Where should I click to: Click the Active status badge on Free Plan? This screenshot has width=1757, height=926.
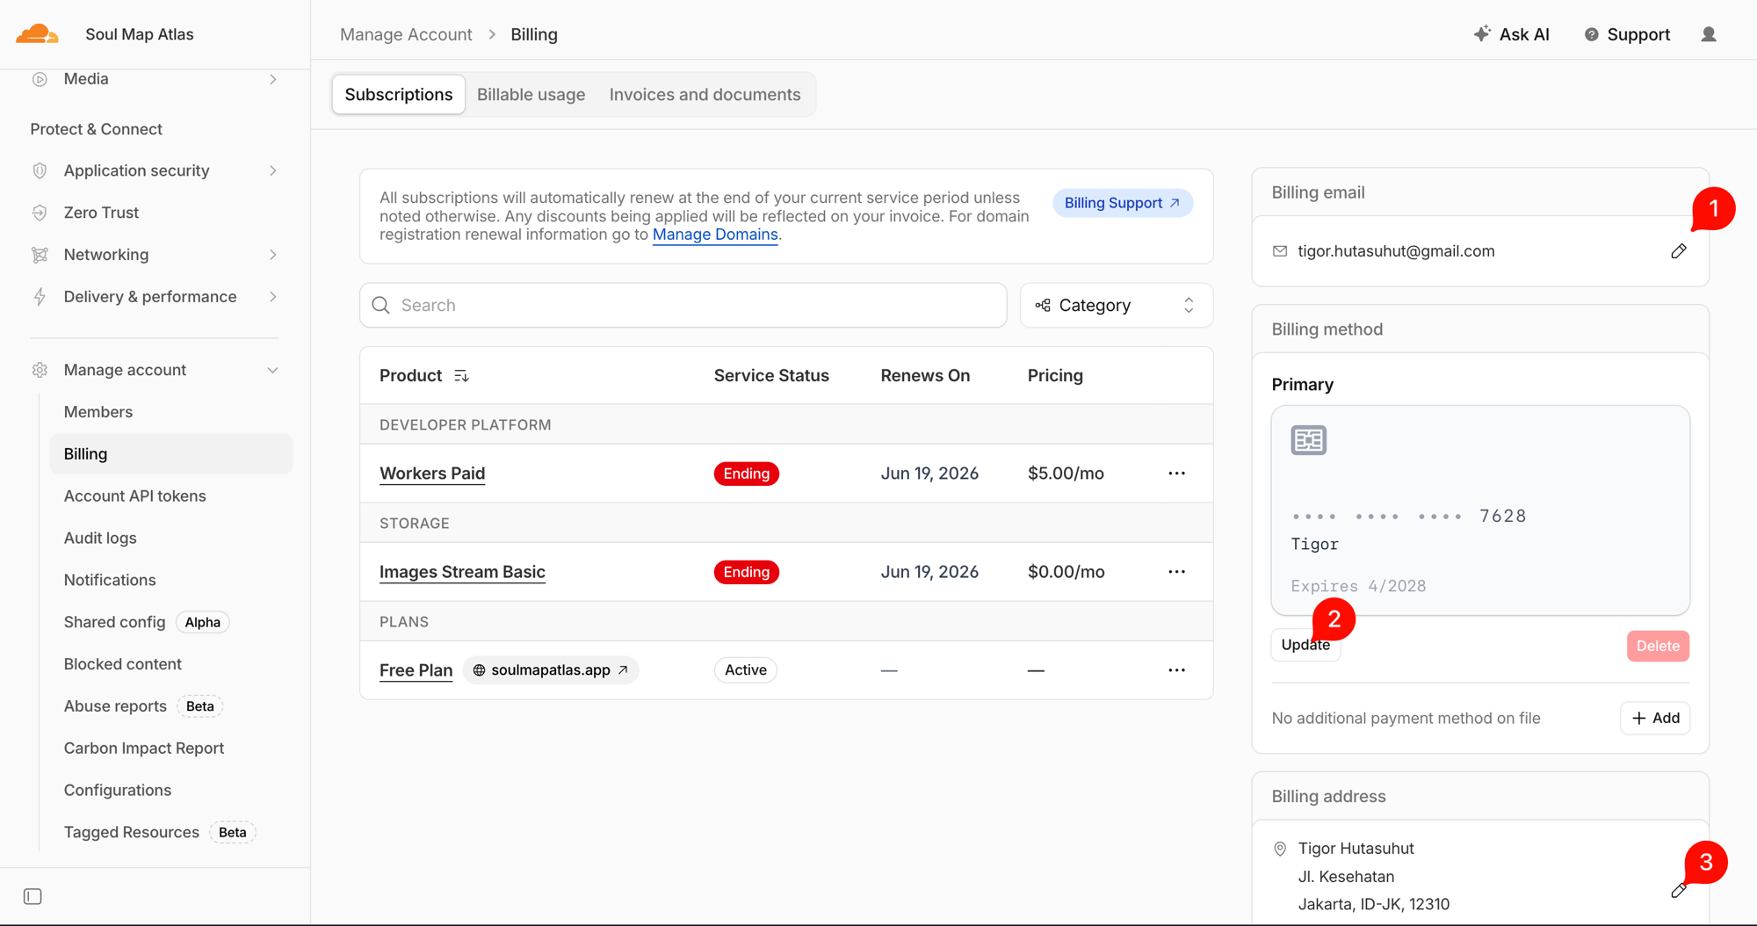[x=745, y=670]
